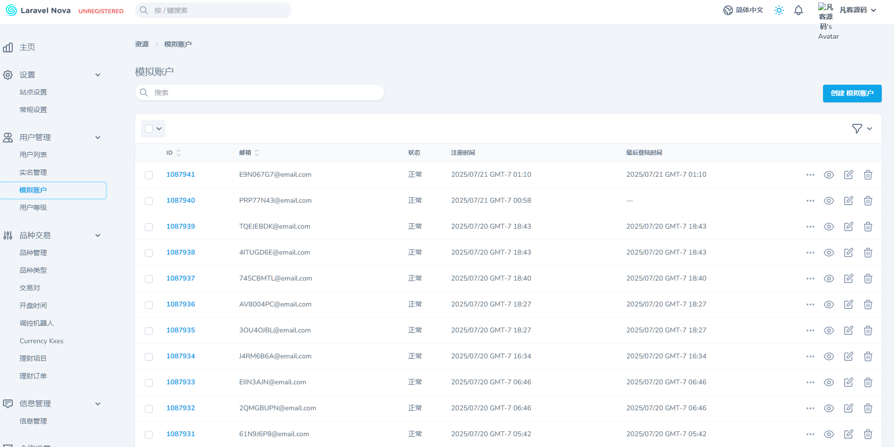Viewport: 894px width, 447px height.
Task: Click the 创建 模拟账户 button
Action: point(851,94)
